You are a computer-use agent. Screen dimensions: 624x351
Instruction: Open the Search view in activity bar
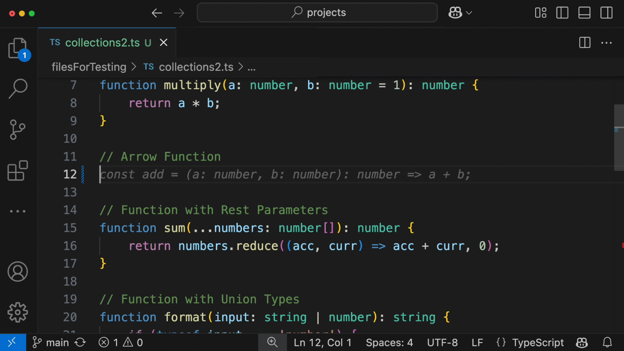[18, 88]
